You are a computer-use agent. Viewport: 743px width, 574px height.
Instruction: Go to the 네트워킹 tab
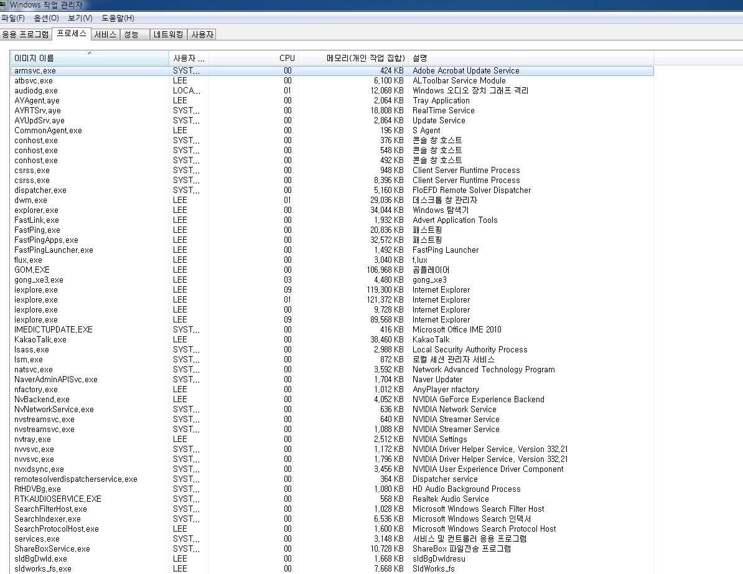click(x=169, y=35)
